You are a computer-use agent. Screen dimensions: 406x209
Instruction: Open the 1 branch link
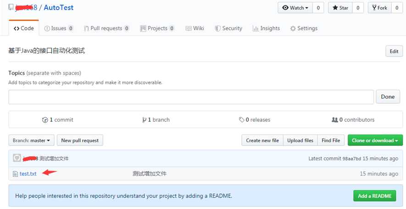pyautogui.click(x=156, y=120)
